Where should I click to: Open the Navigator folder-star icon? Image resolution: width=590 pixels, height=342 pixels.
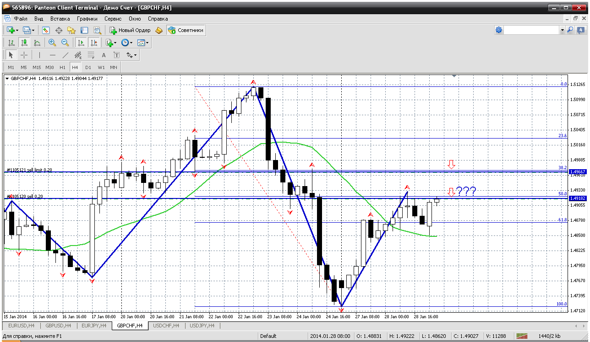[x=71, y=30]
